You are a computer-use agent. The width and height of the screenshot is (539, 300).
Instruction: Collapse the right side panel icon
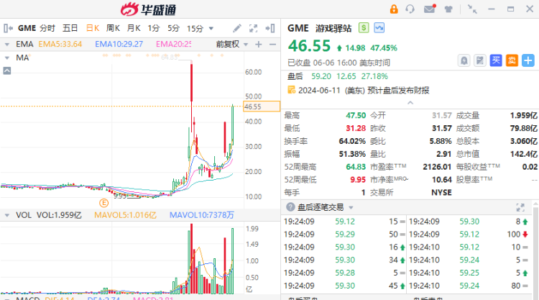pos(270,28)
